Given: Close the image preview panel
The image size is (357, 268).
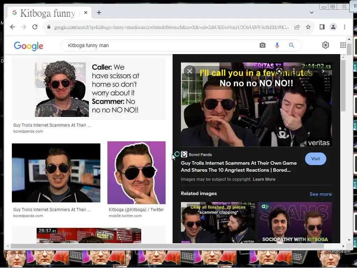Looking at the screenshot, I should (190, 71).
